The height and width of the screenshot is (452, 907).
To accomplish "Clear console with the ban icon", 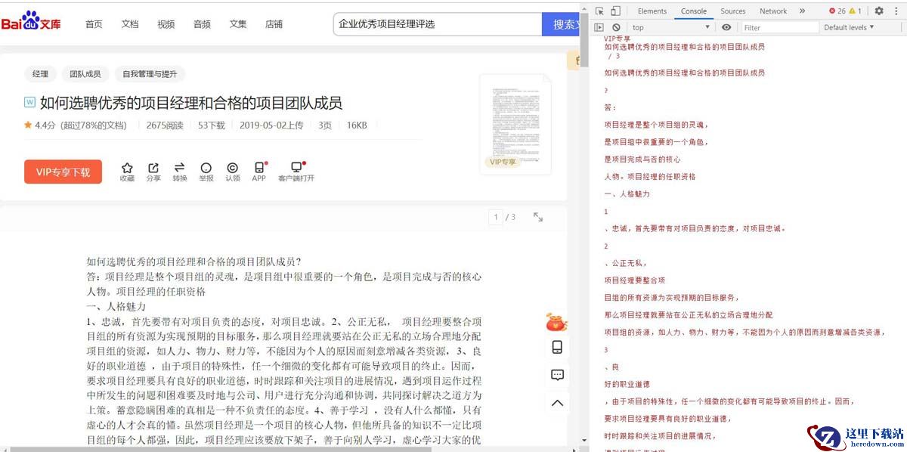I will coord(616,27).
